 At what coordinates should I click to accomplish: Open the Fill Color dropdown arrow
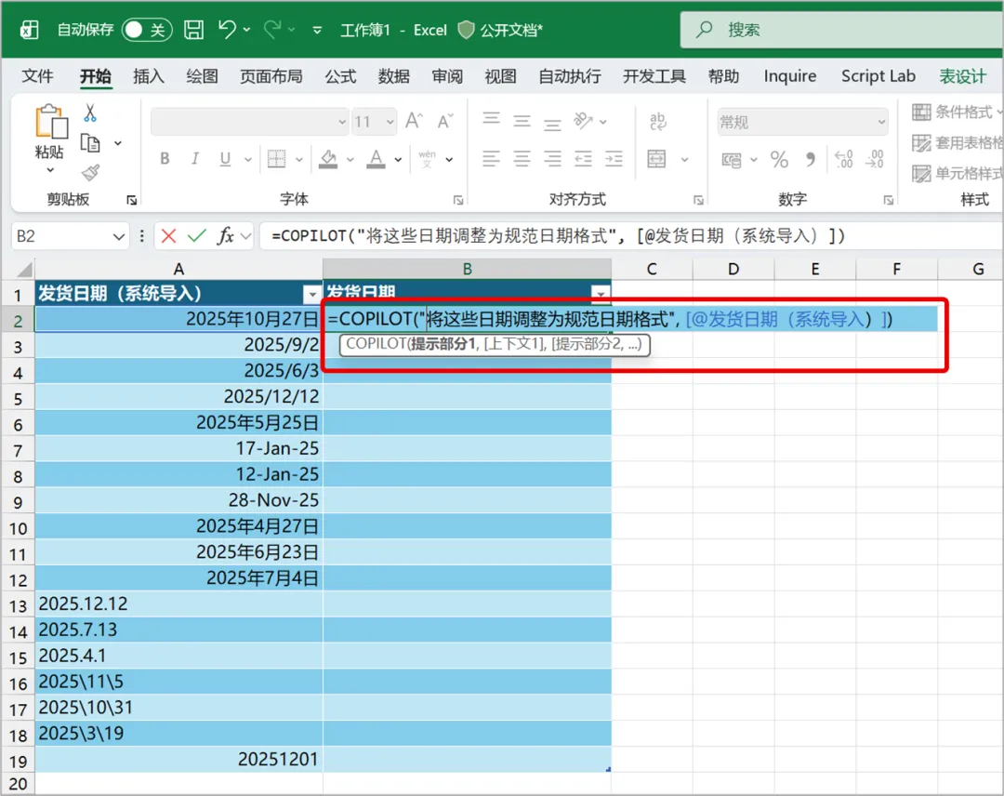(x=350, y=159)
